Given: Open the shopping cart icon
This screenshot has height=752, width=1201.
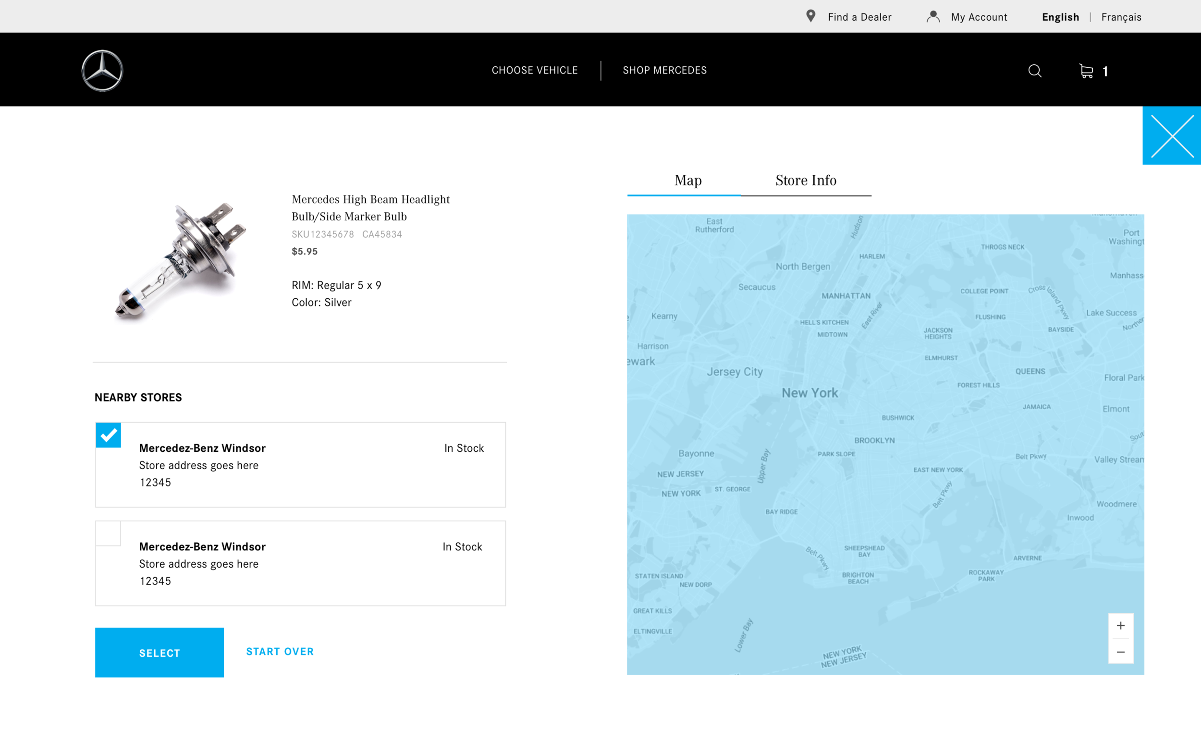Looking at the screenshot, I should coord(1086,71).
